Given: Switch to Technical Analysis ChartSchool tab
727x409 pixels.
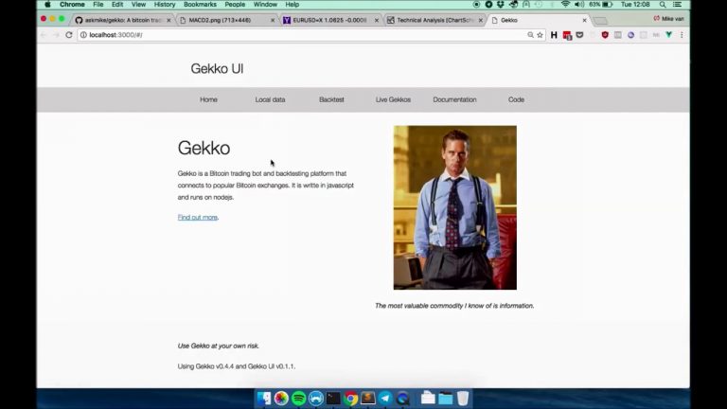Looking at the screenshot, I should click(x=434, y=21).
